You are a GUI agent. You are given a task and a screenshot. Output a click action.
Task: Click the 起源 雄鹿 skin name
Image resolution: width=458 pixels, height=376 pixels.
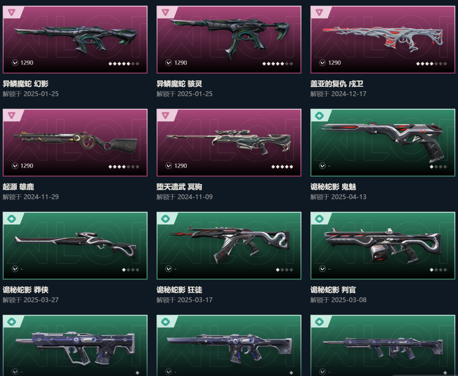tap(18, 187)
